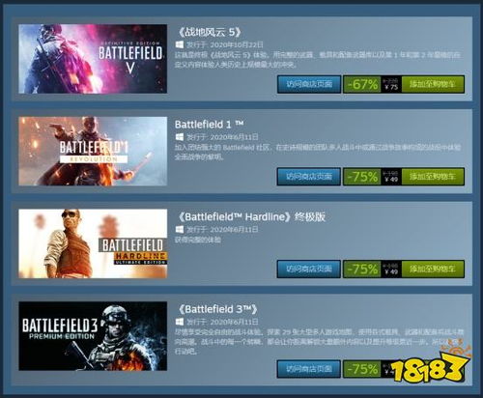Visit store page for 战地风云 5
This screenshot has width=483, height=398.
click(309, 84)
